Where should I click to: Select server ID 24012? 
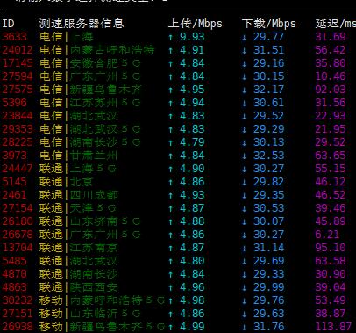coord(18,50)
